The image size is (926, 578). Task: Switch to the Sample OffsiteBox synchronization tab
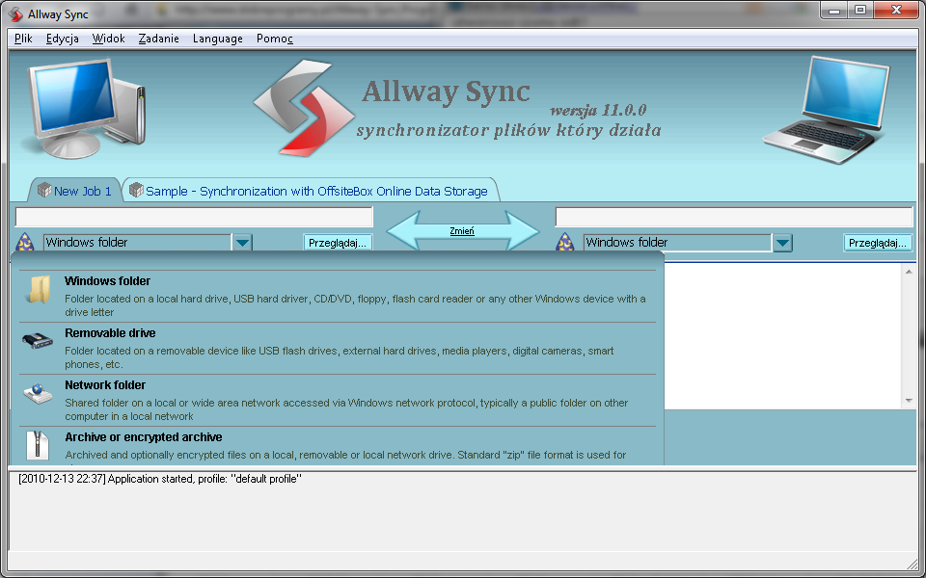(x=311, y=190)
